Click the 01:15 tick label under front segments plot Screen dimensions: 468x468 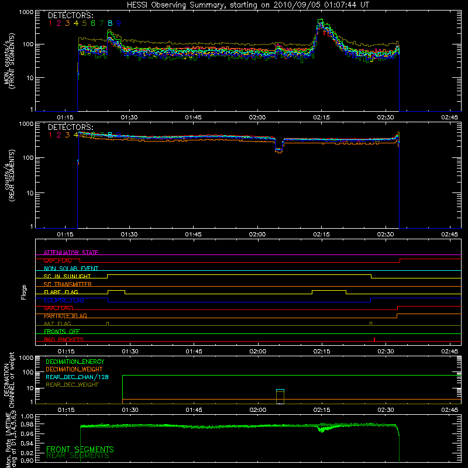(65, 118)
